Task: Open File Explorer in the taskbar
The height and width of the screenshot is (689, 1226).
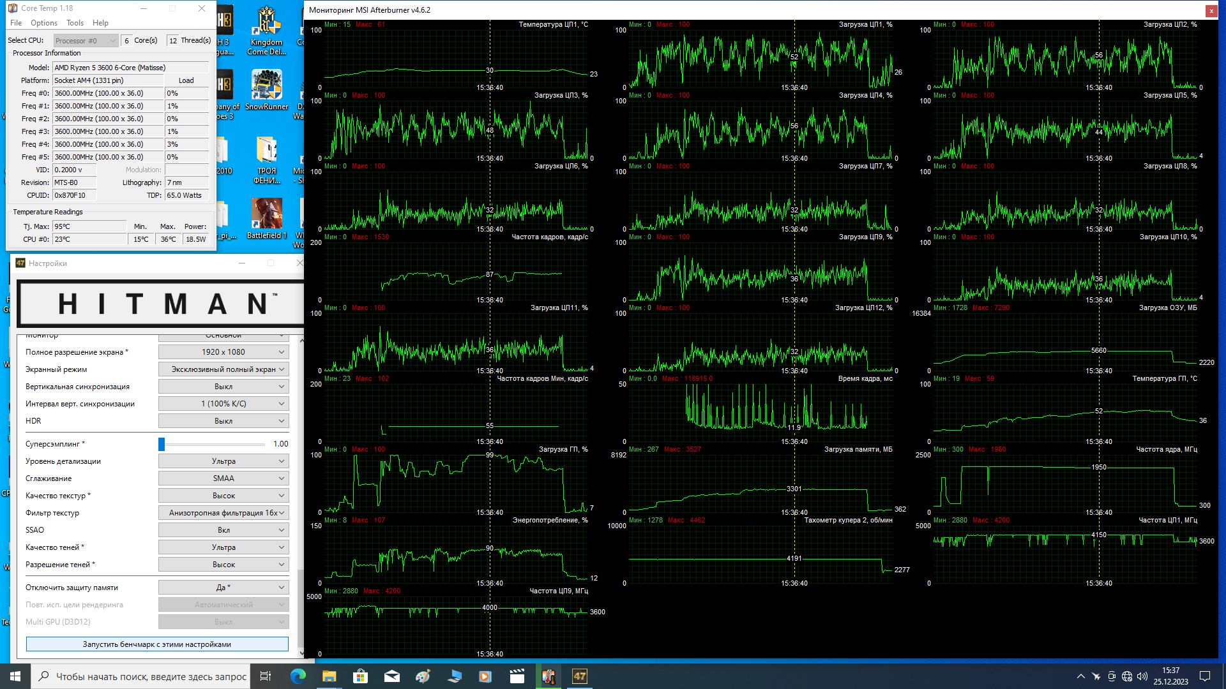Action: (x=329, y=676)
